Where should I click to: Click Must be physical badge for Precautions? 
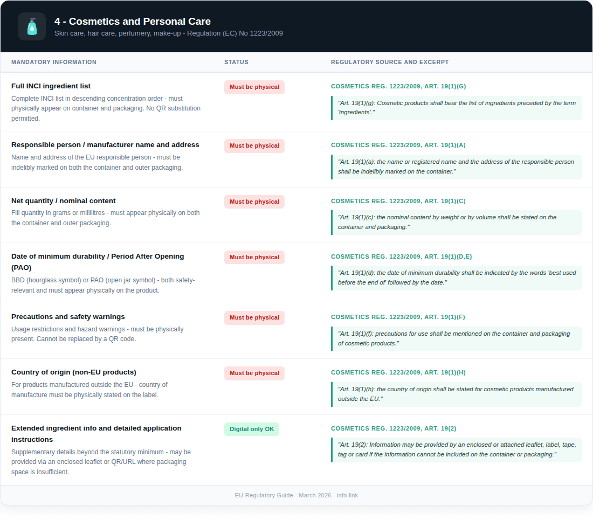click(254, 318)
